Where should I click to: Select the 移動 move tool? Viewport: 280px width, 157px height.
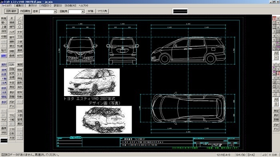pos(20,97)
